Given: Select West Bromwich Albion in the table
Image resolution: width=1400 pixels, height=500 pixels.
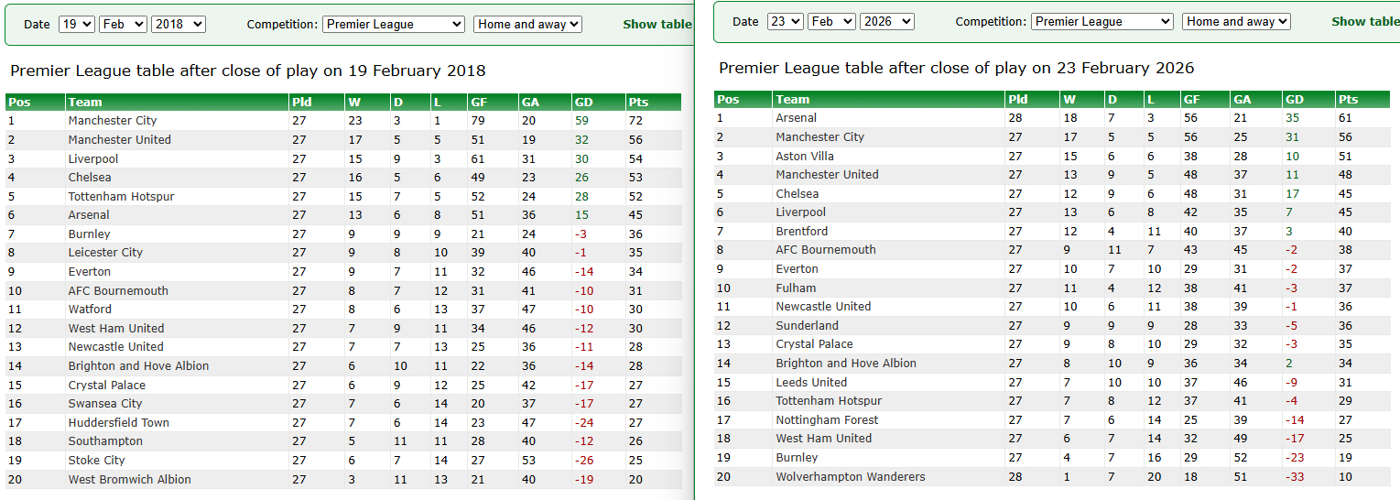Looking at the screenshot, I should click(129, 479).
